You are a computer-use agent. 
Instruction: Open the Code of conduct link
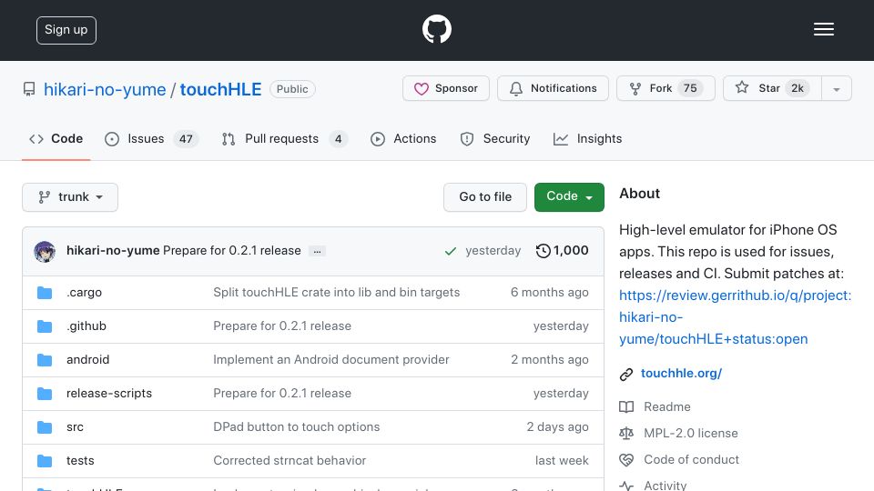tap(691, 459)
